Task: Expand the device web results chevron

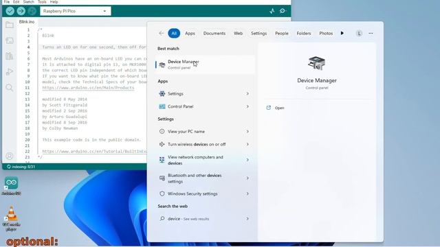Action: coord(247,218)
